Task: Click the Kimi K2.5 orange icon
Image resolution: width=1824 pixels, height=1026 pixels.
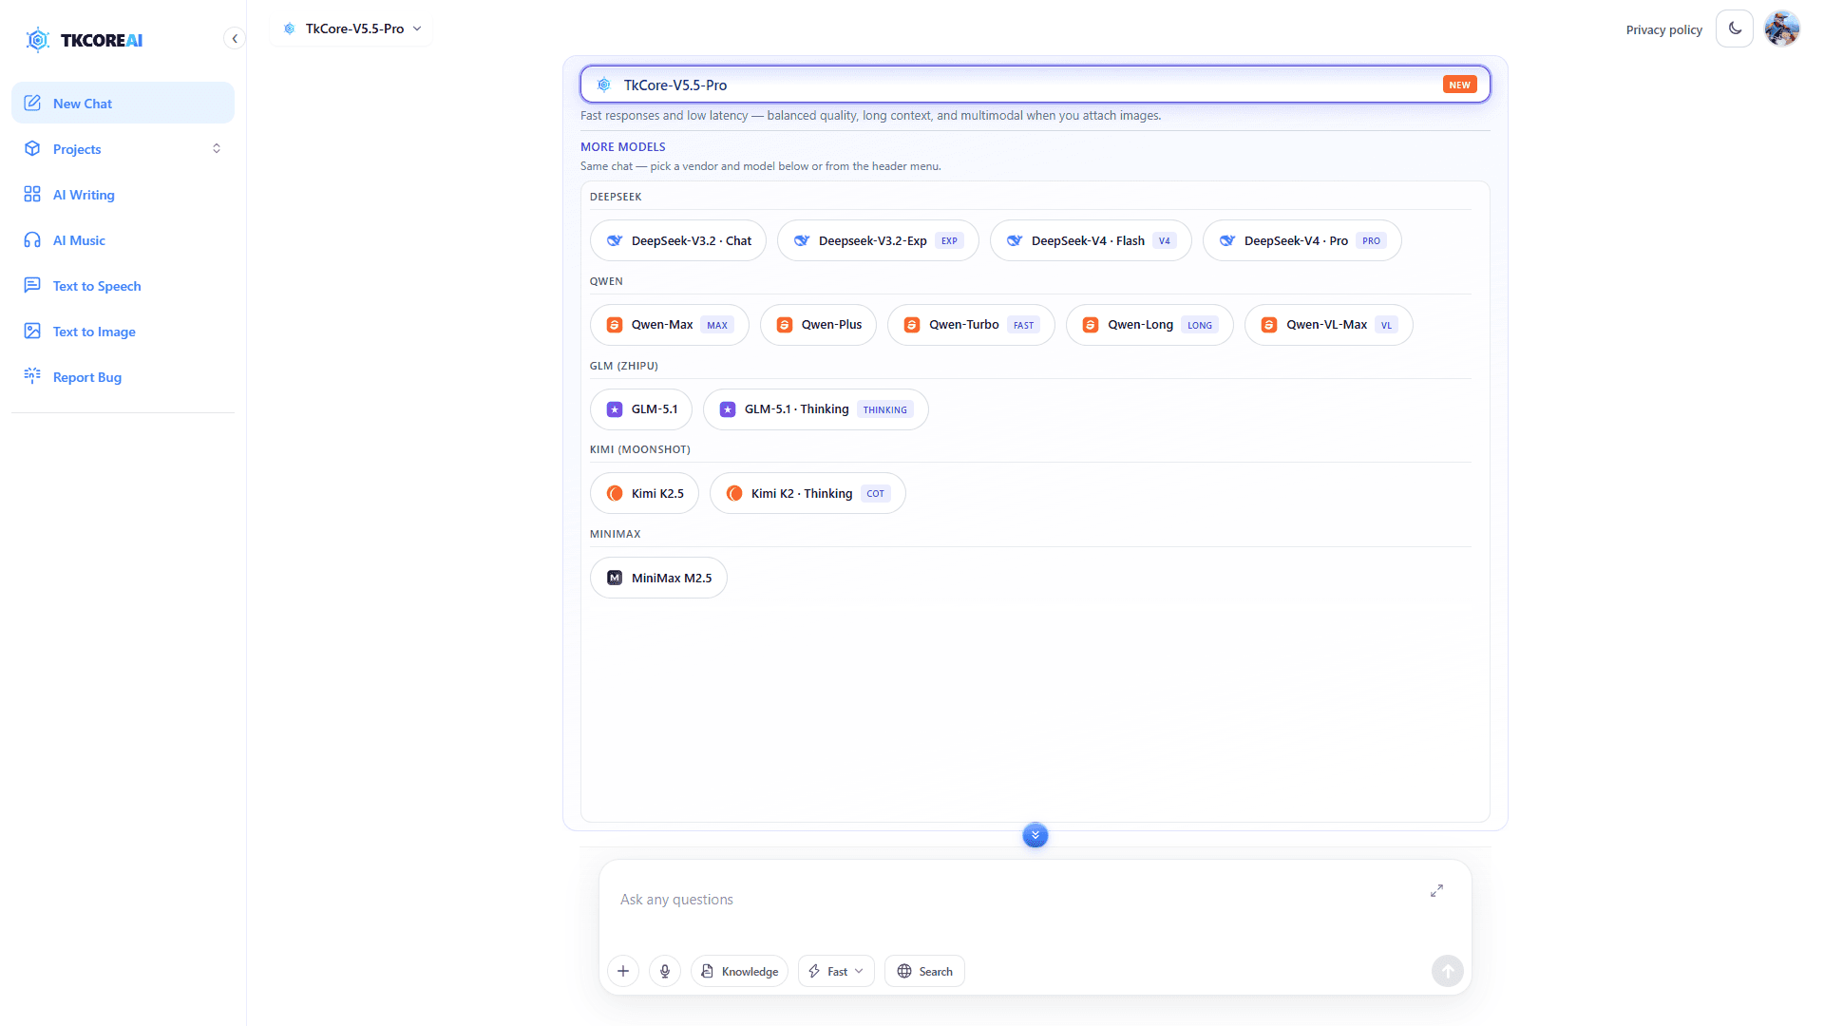Action: [x=615, y=494]
